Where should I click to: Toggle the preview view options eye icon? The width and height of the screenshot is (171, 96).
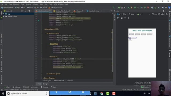118,18
